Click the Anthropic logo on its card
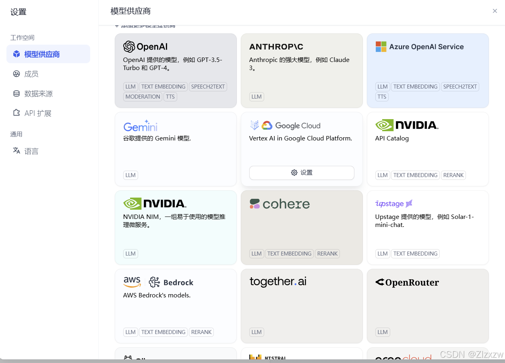505x363 pixels. 276,47
